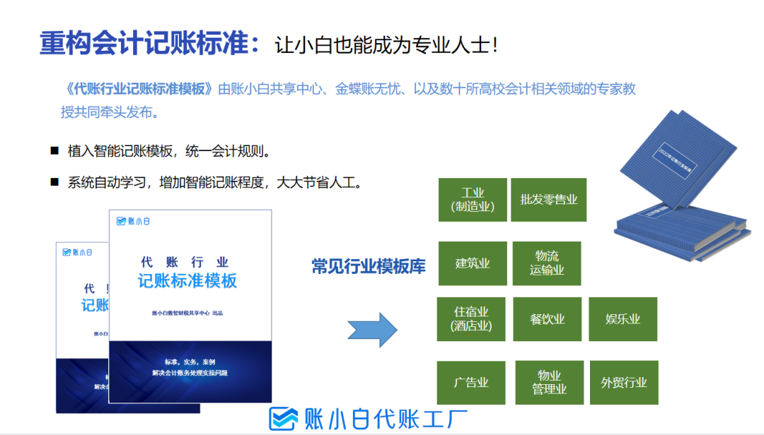764x435 pixels.
Task: Open the 住宿业(酒店业) tile
Action: click(471, 319)
